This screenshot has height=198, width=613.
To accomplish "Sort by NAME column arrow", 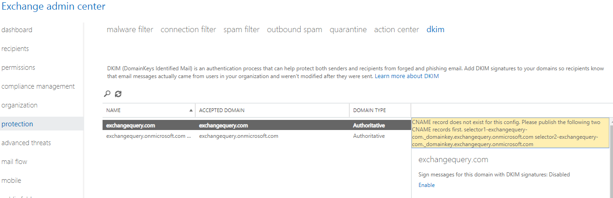I will tap(191, 110).
